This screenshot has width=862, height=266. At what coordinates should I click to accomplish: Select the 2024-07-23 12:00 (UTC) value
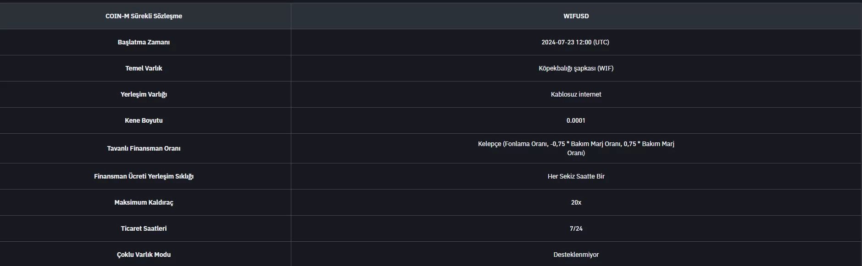tap(575, 42)
